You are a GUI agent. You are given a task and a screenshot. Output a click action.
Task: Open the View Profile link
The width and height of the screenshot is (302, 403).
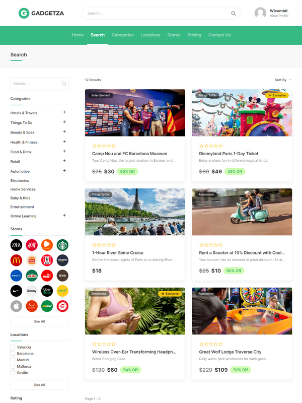(x=279, y=16)
